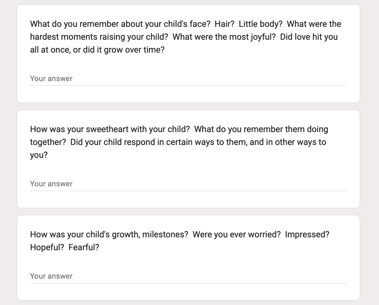
Task: Click the line 'all at once, or did it grow over time?'
Action: click(x=97, y=50)
